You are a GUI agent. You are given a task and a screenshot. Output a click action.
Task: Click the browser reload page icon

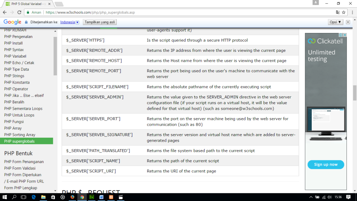coord(19,12)
